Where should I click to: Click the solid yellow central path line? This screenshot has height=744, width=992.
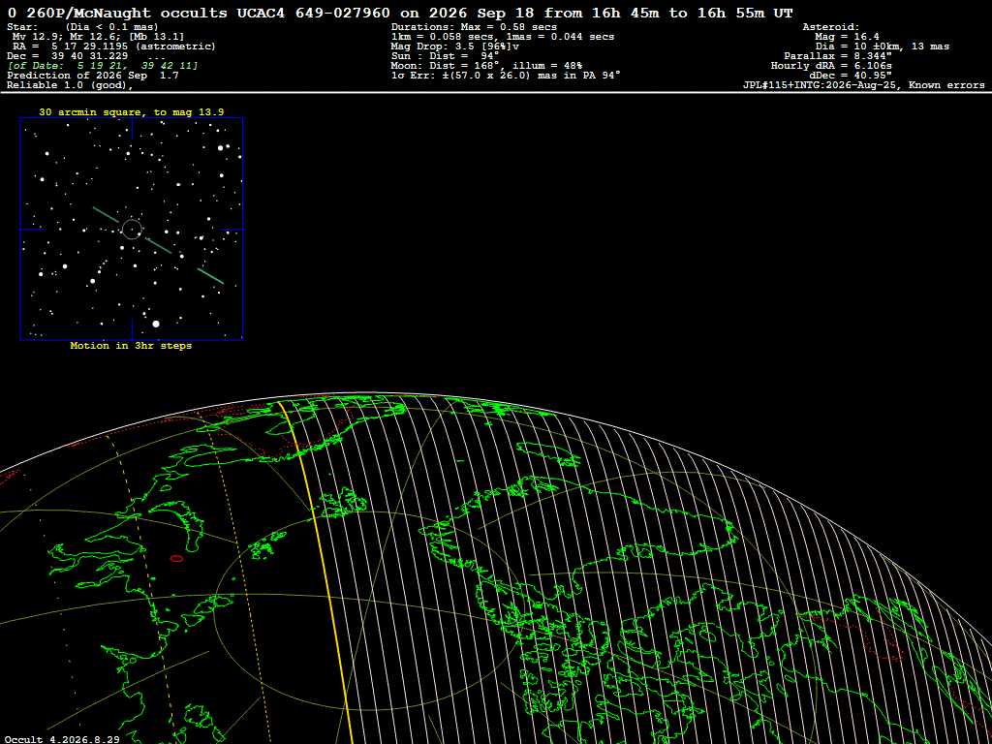coord(317,570)
